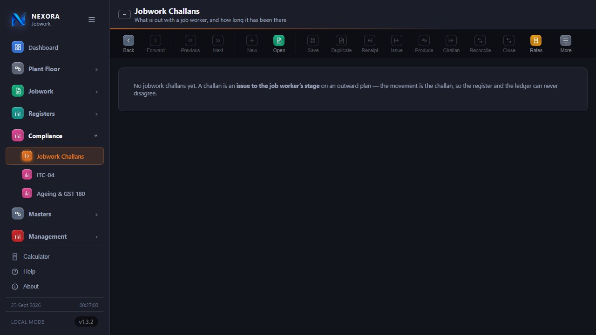Expand the Management section

point(54,236)
